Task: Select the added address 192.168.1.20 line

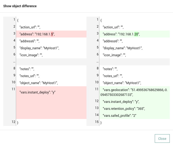Action: 135,34
